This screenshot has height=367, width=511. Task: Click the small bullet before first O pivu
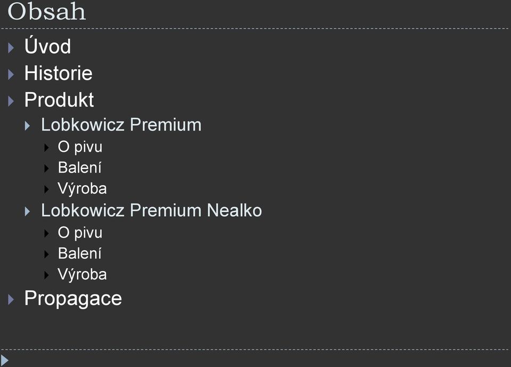click(x=47, y=148)
